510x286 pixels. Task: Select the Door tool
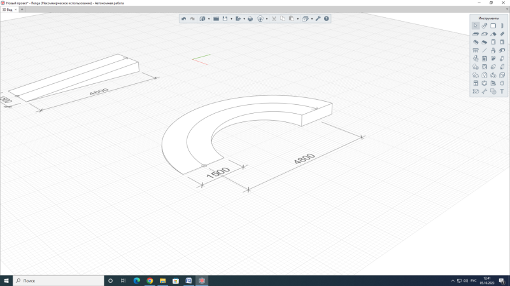pos(493,42)
